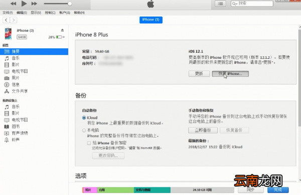Click the 应用 storage bar segment
301x195 pixels.
point(115,190)
